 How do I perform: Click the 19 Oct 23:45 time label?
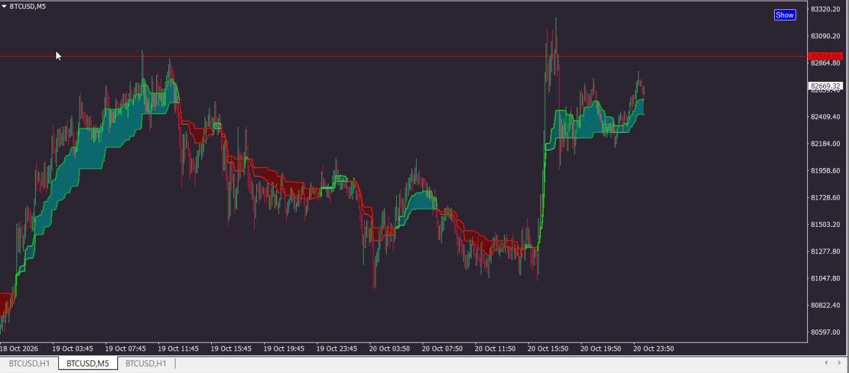337,349
